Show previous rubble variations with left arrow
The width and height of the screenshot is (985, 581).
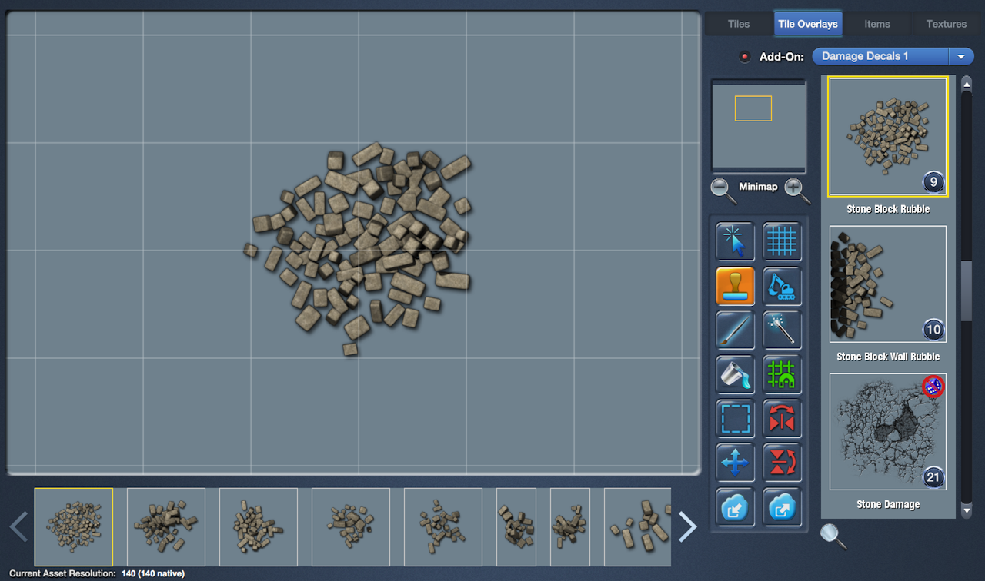(x=18, y=526)
